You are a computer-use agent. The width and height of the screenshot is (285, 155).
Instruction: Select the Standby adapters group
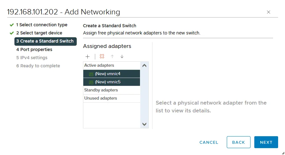101,90
